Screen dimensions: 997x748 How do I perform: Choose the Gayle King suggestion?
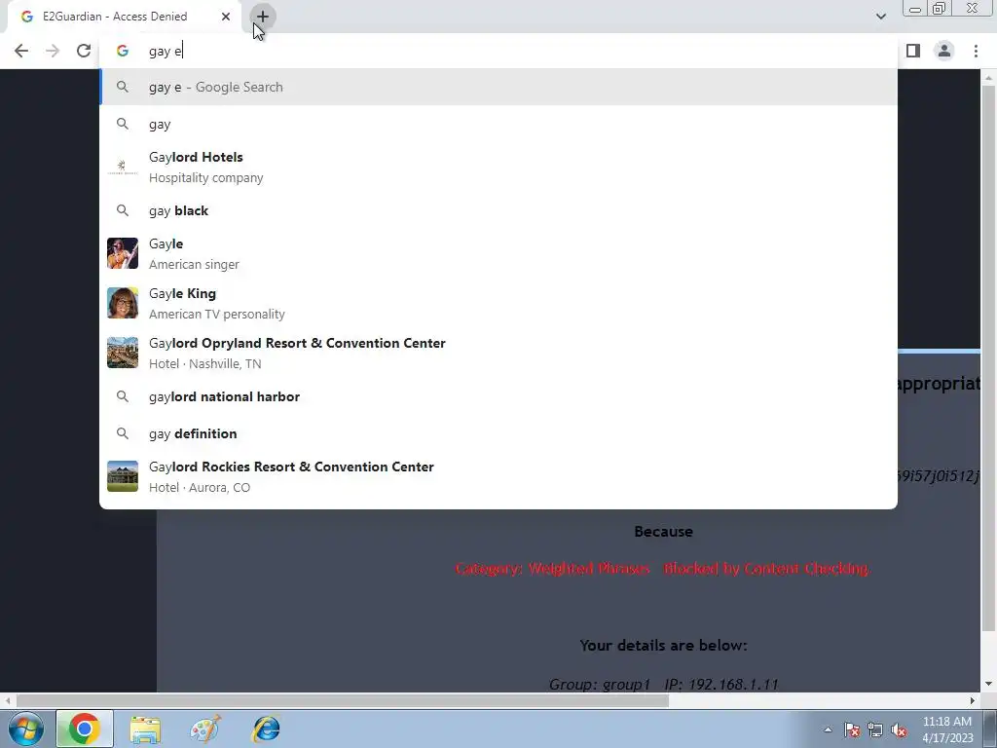[498, 304]
